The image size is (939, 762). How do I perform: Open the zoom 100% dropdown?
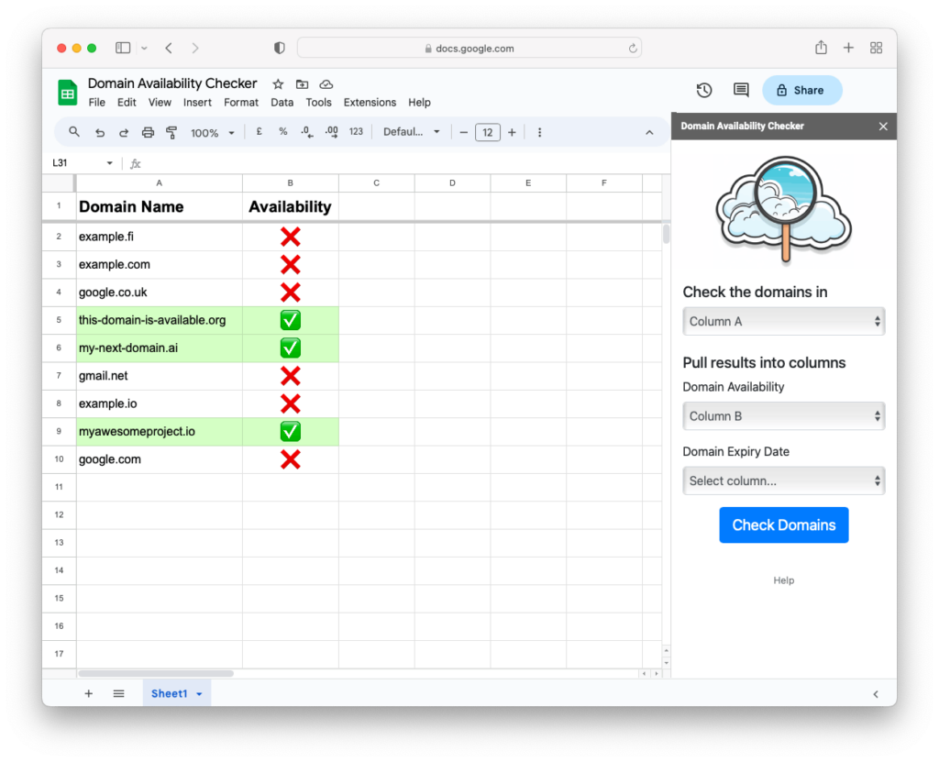point(212,133)
